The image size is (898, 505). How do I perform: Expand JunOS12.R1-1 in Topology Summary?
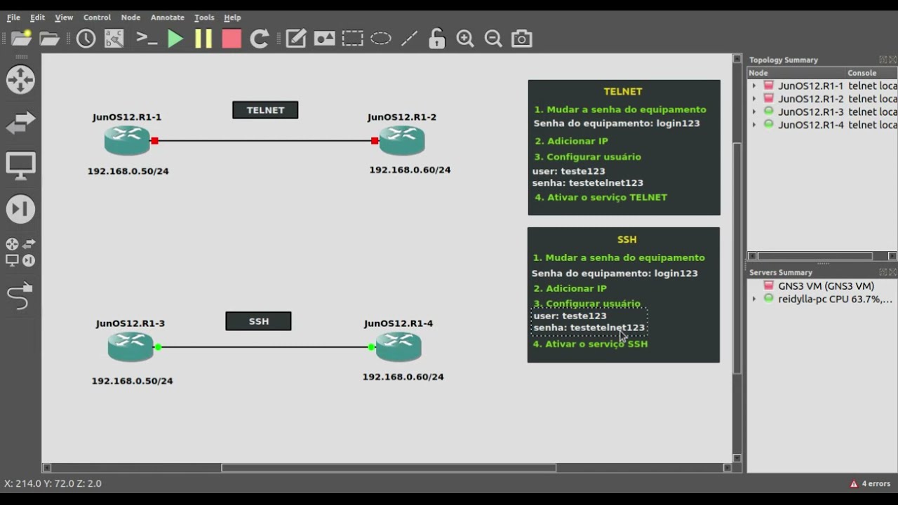[x=754, y=86]
